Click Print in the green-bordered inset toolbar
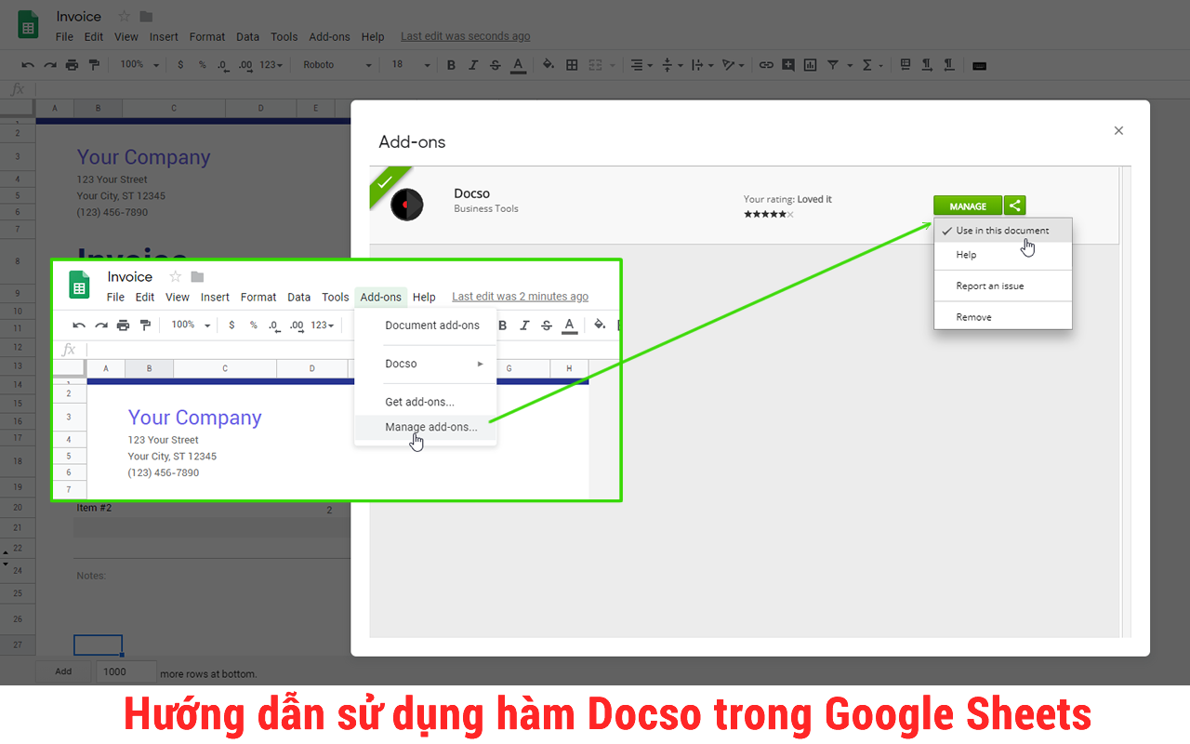 pos(124,325)
